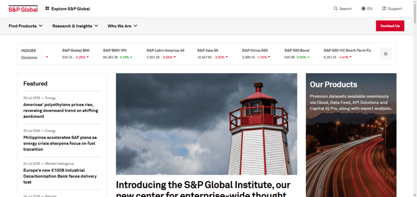The height and width of the screenshot is (197, 417).
Task: Open Americas' polyethylene prices rise article
Action: click(x=61, y=110)
